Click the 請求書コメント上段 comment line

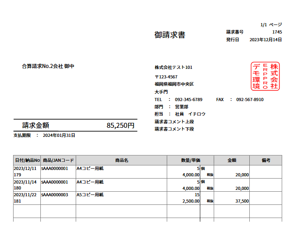click(x=174, y=121)
